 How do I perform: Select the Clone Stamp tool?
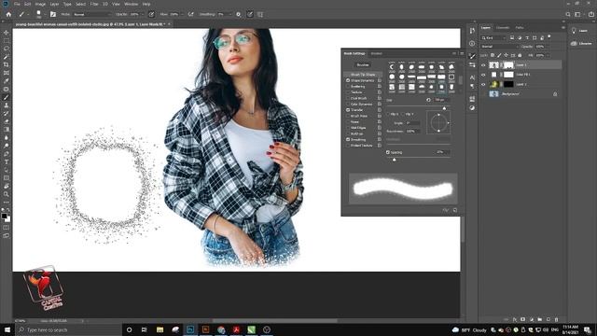click(x=7, y=105)
